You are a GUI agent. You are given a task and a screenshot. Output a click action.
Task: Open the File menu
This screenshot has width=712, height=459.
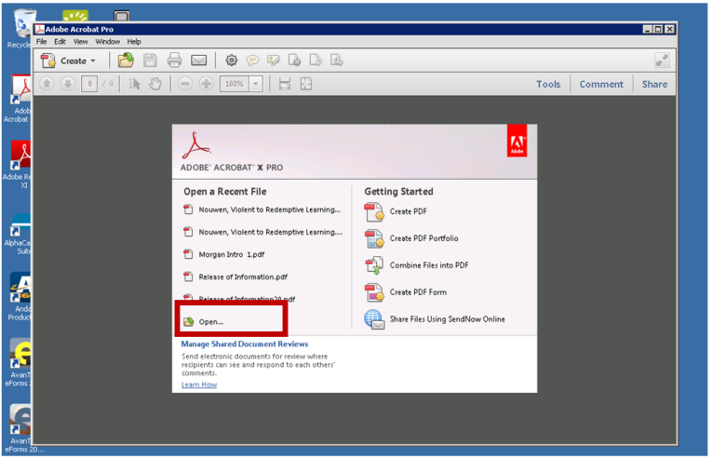pos(41,42)
